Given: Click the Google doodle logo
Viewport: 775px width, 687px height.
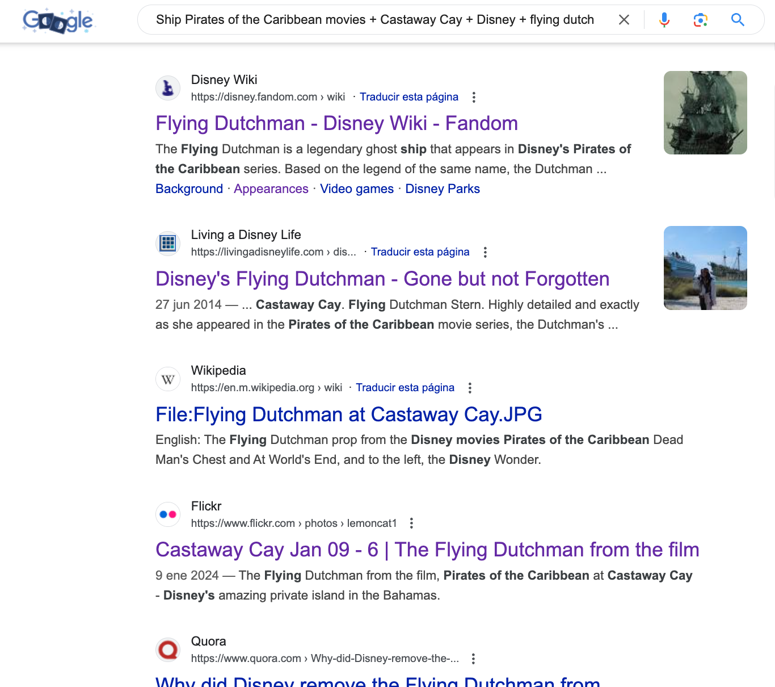Looking at the screenshot, I should coord(58,21).
